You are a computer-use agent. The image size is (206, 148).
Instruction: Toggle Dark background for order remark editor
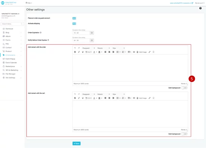tap(184, 88)
